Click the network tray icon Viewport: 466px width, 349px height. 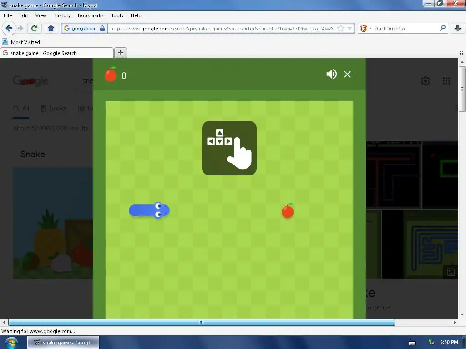point(431,343)
